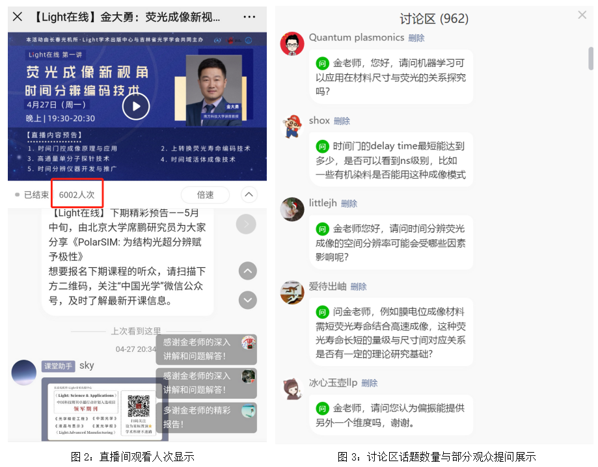Click the dark circle down-arrow button
Screen dimensions: 598x467
(248, 300)
